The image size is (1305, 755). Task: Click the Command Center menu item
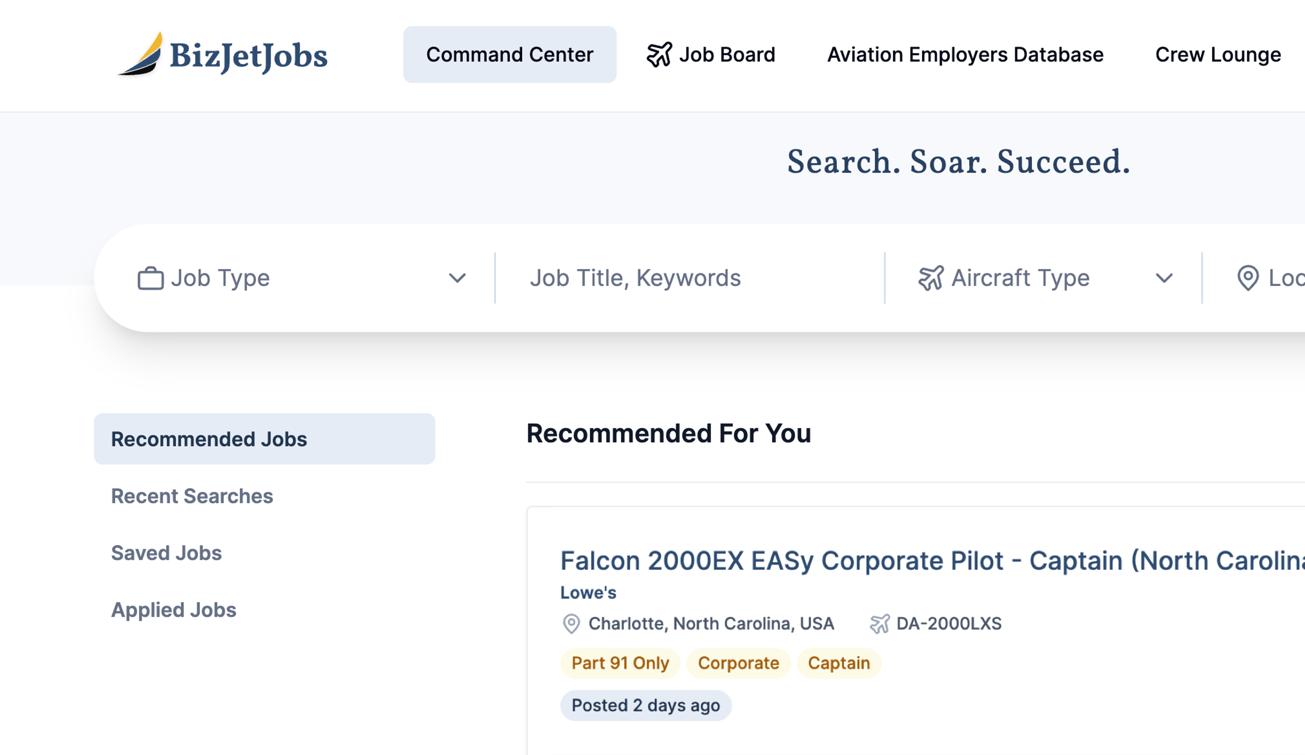(509, 55)
